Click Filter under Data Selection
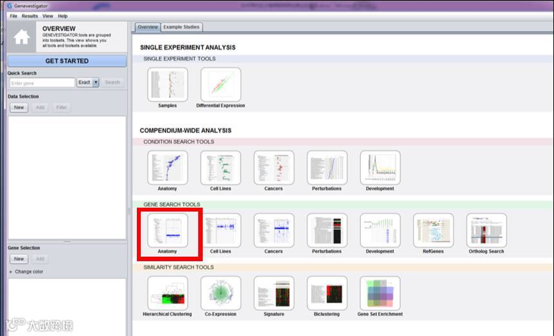 (x=61, y=107)
